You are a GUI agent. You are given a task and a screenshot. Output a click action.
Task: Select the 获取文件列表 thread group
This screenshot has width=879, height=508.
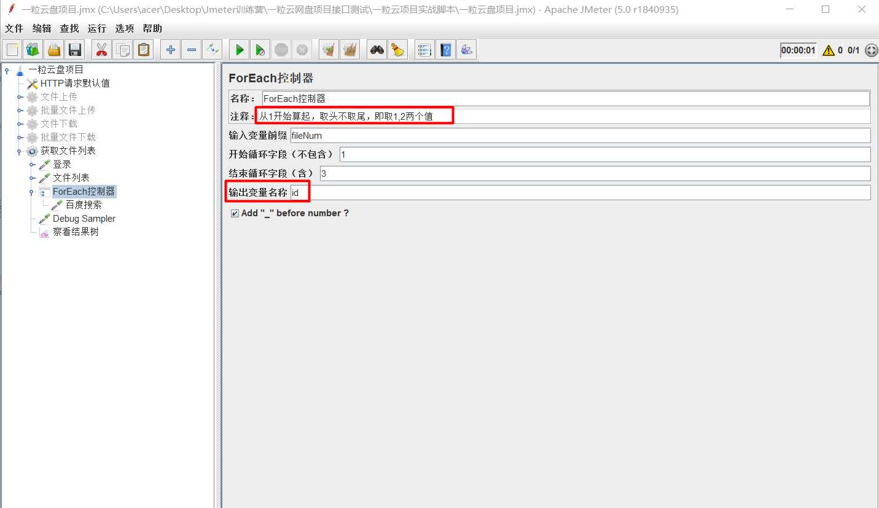[x=68, y=151]
